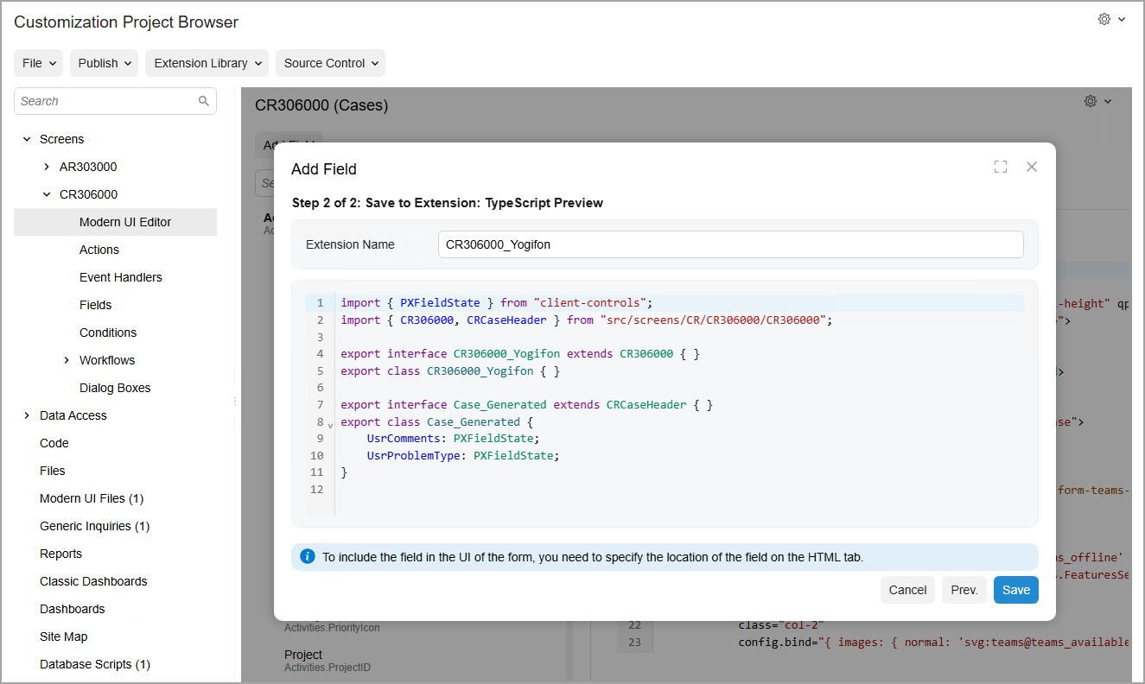This screenshot has width=1145, height=684.
Task: Click the gear icon in the CR306000 panel
Action: coord(1091,102)
